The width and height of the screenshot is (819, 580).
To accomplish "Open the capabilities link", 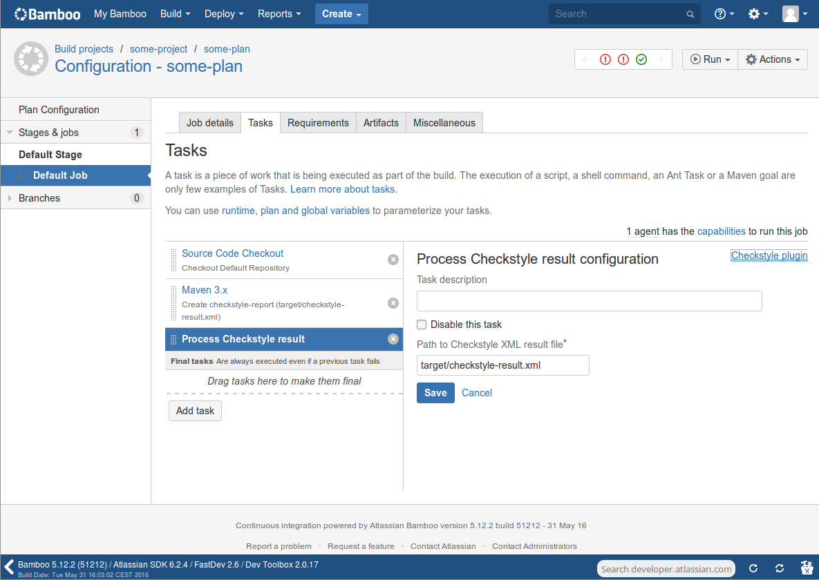I will (x=722, y=231).
